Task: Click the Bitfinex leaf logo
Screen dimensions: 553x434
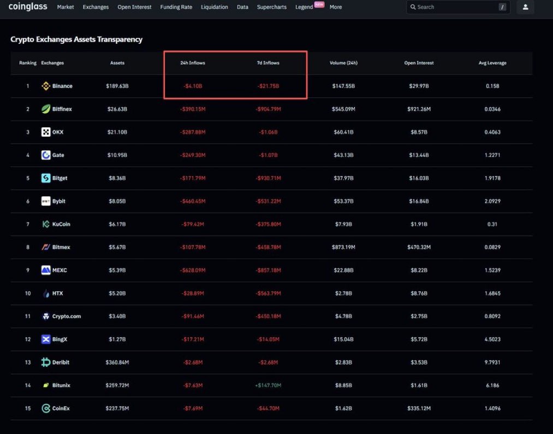Action: tap(46, 109)
